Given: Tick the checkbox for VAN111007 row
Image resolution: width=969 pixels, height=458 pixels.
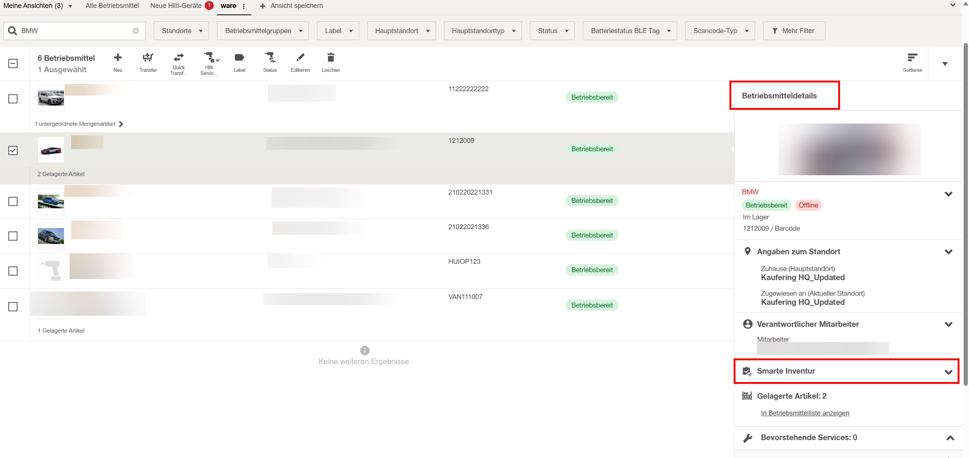Looking at the screenshot, I should [x=13, y=307].
